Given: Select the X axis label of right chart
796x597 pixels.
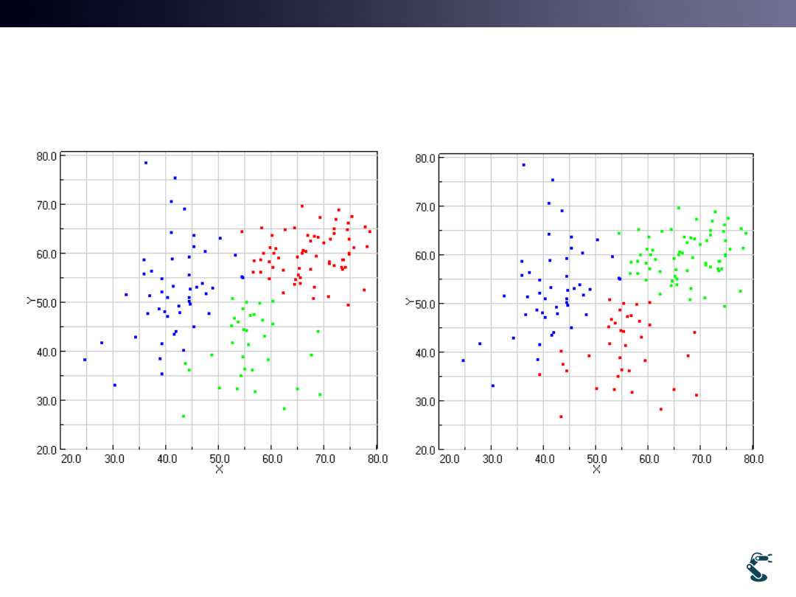Looking at the screenshot, I should (596, 469).
